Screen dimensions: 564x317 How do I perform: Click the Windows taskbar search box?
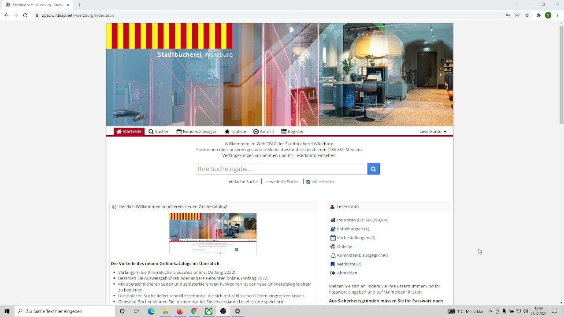coord(65,311)
